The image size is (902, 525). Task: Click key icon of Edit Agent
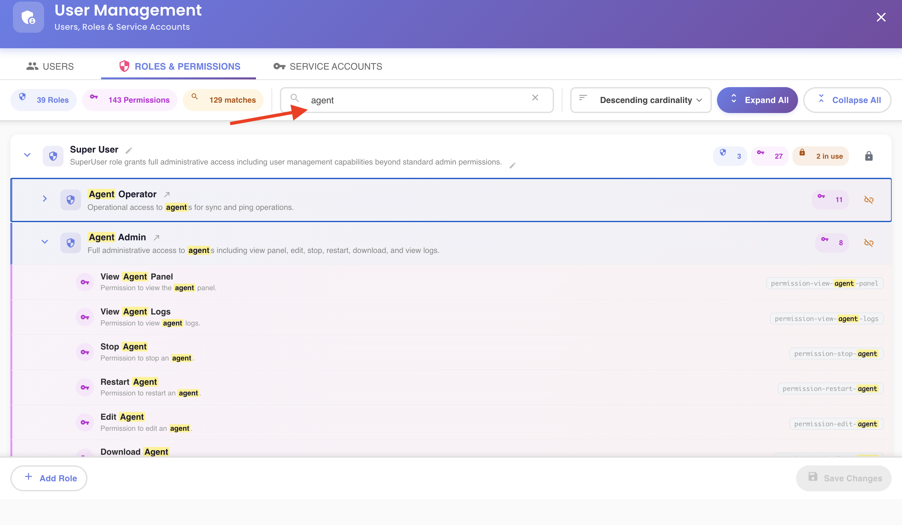coord(85,422)
